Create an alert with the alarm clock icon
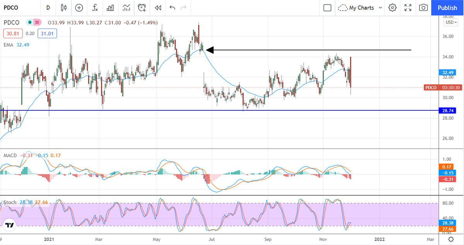 (142, 8)
